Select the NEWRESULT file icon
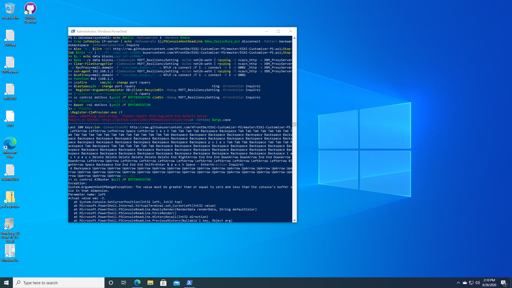Viewport: 512px width, 288px height. (x=10, y=173)
